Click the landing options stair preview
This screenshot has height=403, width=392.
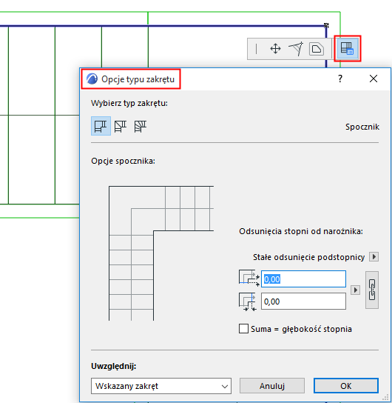coord(161,253)
